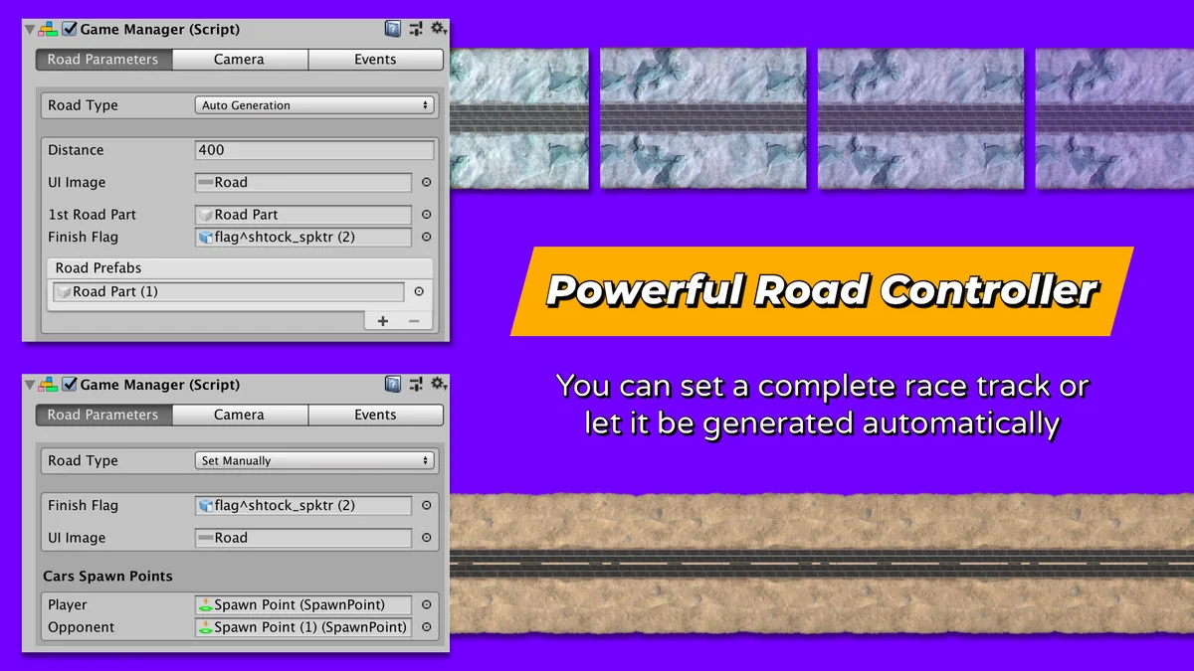Screen dimensions: 1194x671
Task: Toggle top Game Manager script enabled checkbox
Action: tap(70, 29)
